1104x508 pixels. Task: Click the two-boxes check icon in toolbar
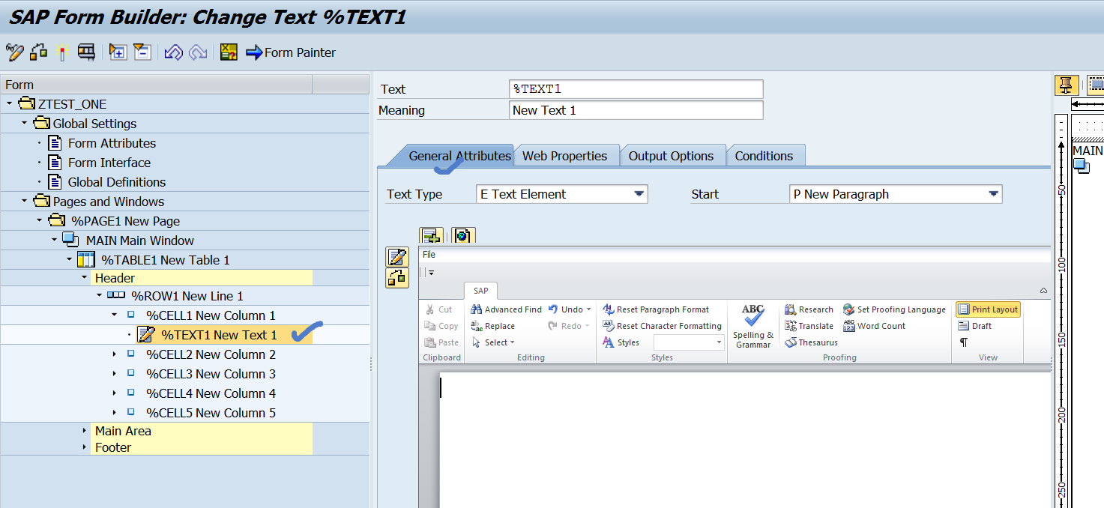(x=38, y=52)
